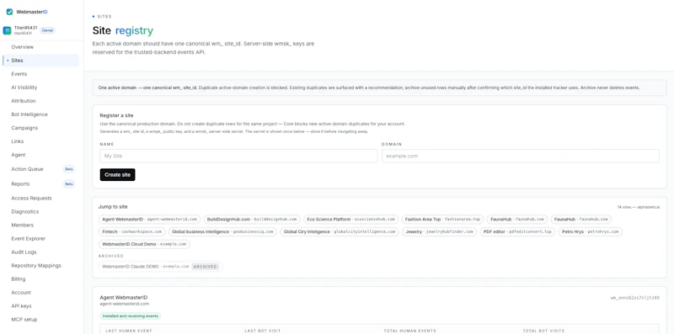Go to Members section
The width and height of the screenshot is (674, 334).
(x=22, y=225)
